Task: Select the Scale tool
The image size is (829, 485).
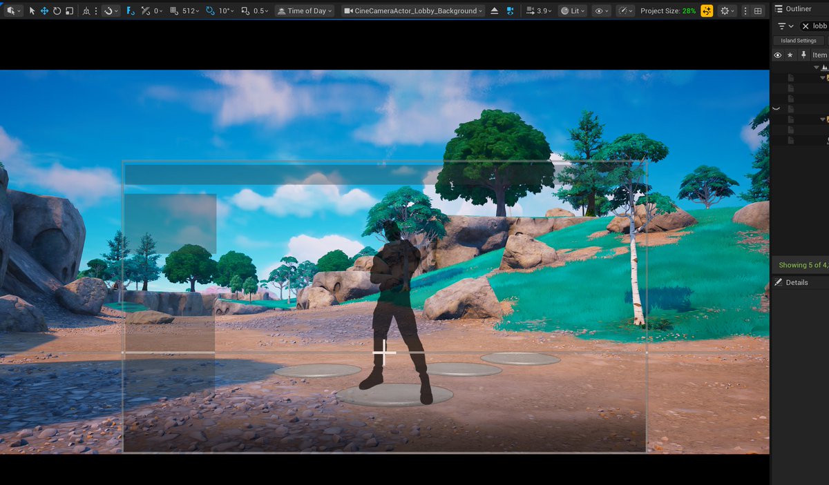Action: pyautogui.click(x=69, y=11)
